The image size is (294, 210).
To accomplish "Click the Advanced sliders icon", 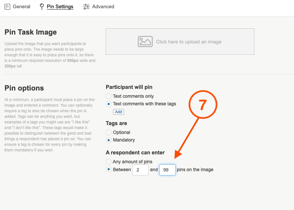I will [86, 7].
